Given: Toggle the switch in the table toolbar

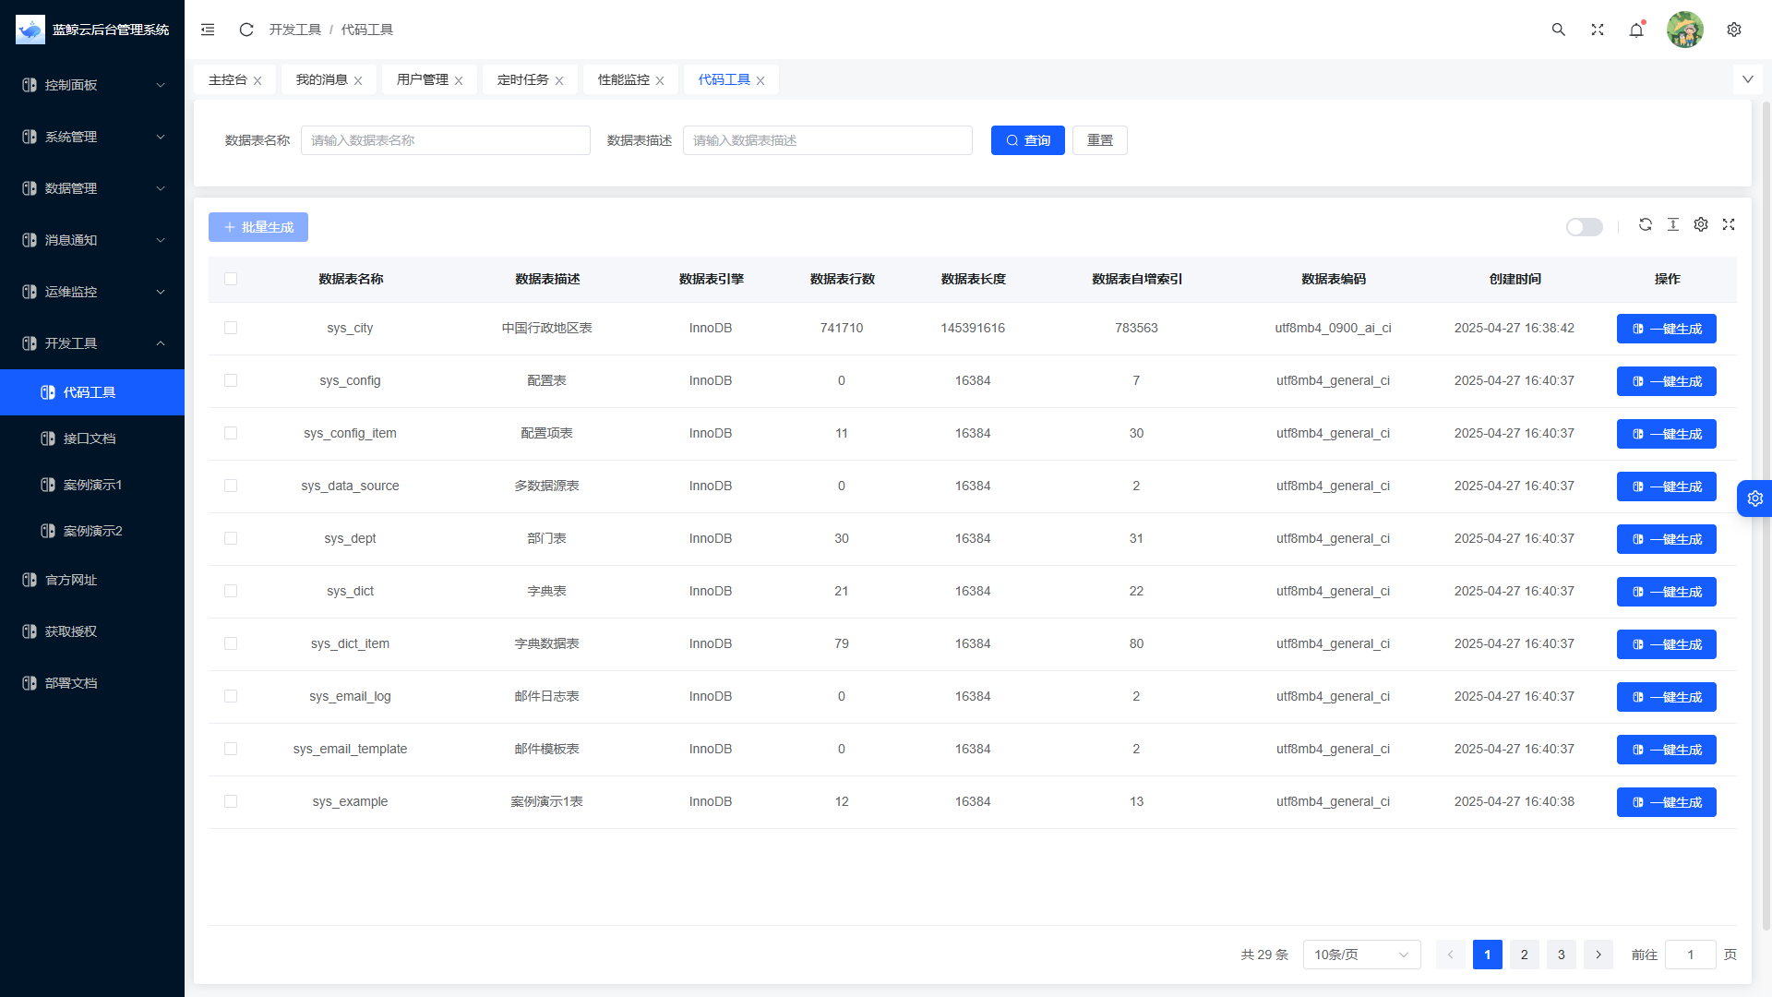Looking at the screenshot, I should point(1584,227).
